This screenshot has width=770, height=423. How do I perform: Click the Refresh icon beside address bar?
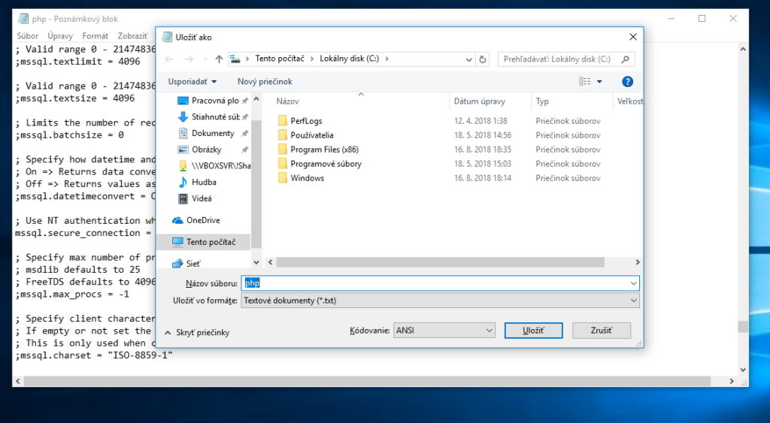click(x=483, y=59)
